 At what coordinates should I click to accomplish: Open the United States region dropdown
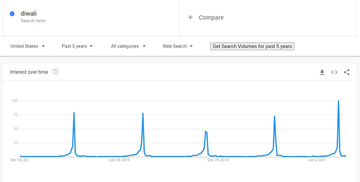click(x=28, y=46)
